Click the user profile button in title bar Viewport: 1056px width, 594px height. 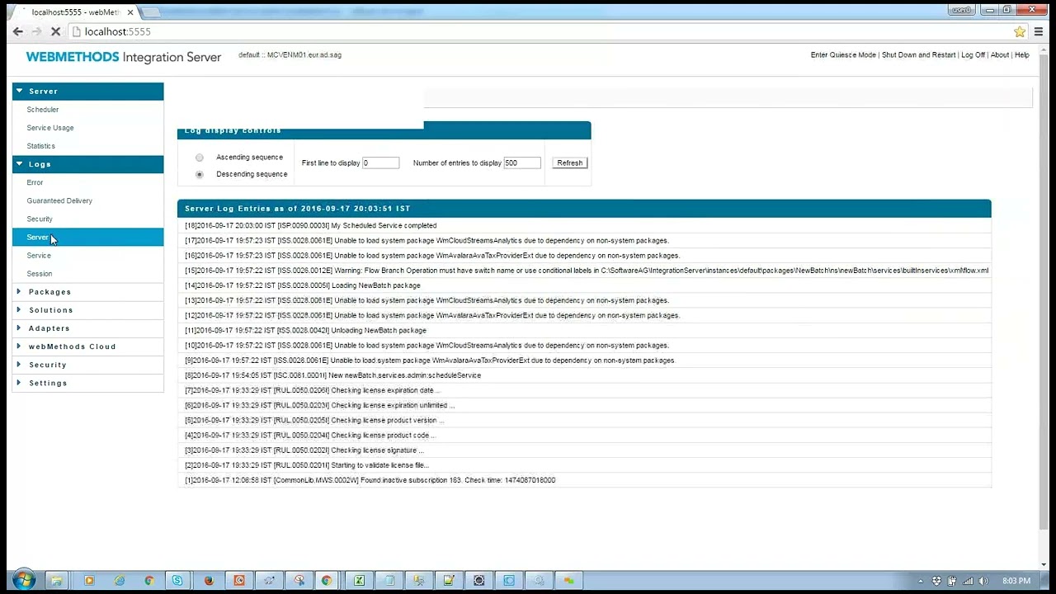click(x=962, y=10)
